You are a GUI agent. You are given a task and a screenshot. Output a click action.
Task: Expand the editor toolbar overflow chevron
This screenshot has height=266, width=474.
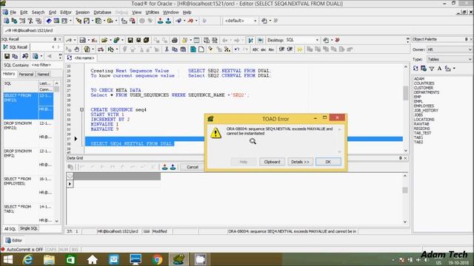[408, 39]
